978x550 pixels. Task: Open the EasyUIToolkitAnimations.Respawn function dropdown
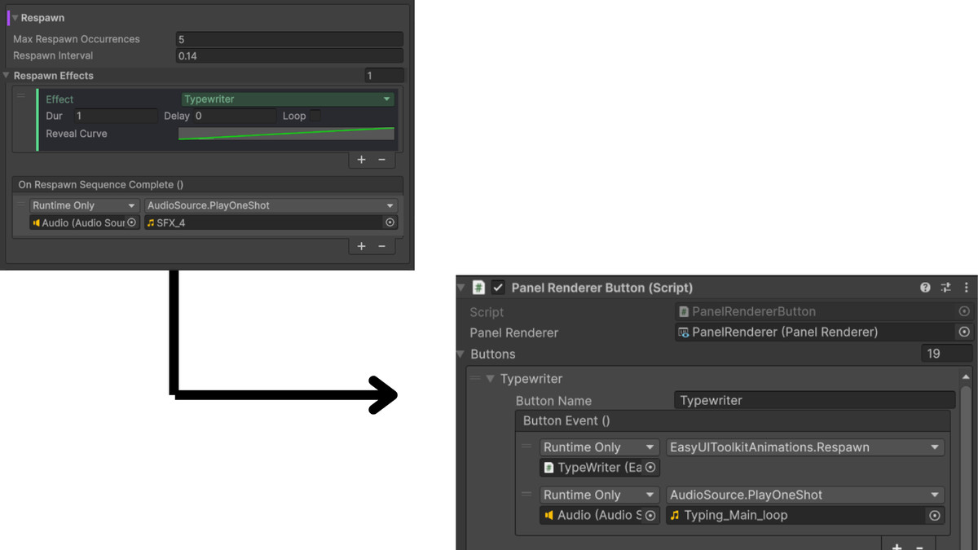click(x=805, y=447)
